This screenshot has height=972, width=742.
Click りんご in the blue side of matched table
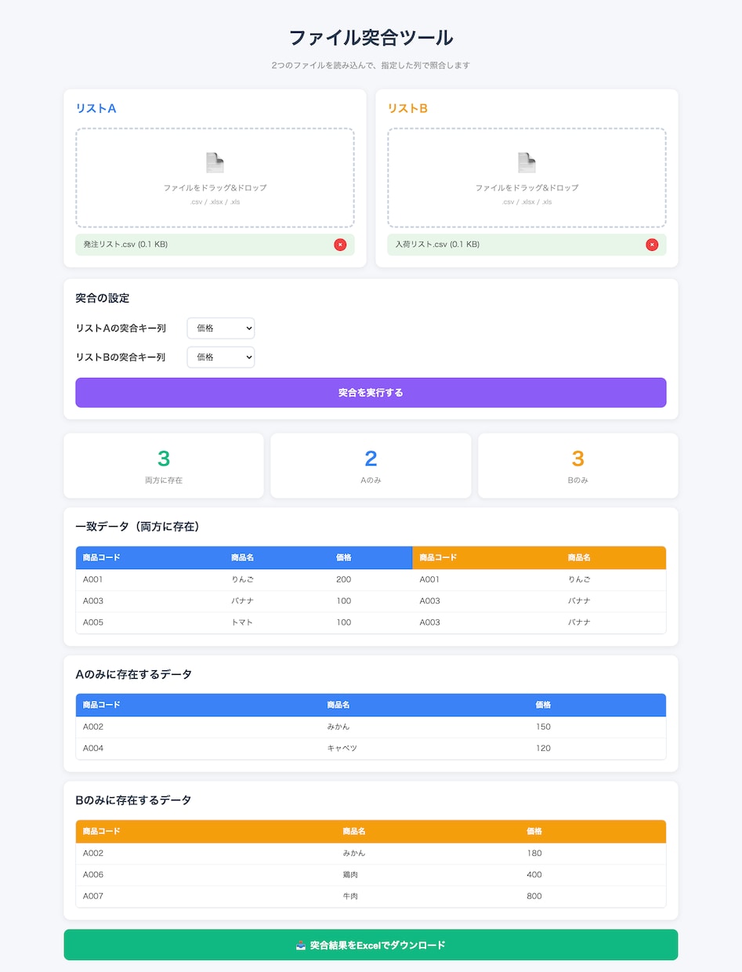242,580
